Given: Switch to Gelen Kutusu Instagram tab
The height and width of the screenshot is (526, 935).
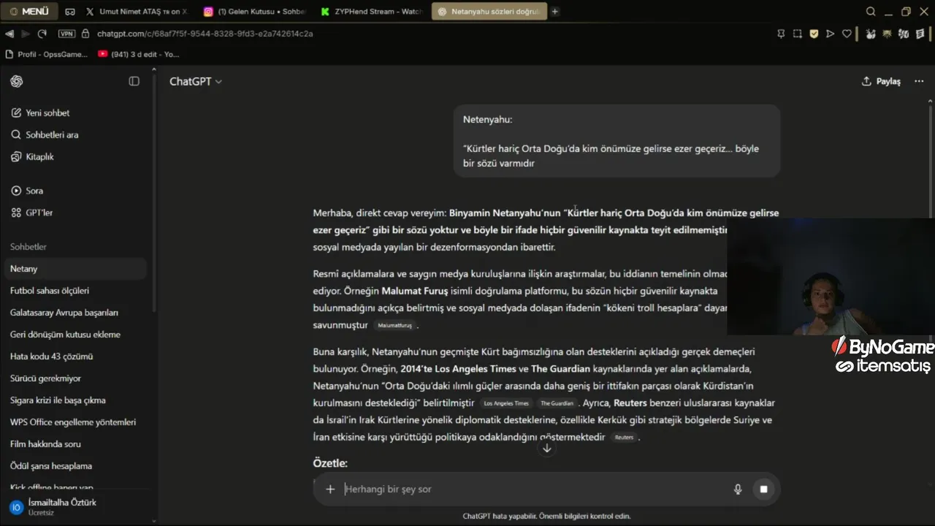Looking at the screenshot, I should (254, 12).
